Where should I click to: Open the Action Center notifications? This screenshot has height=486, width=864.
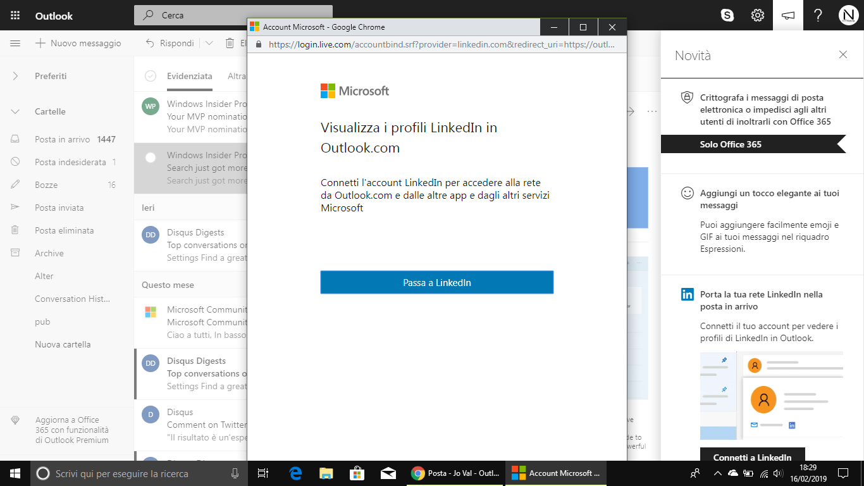pos(842,473)
